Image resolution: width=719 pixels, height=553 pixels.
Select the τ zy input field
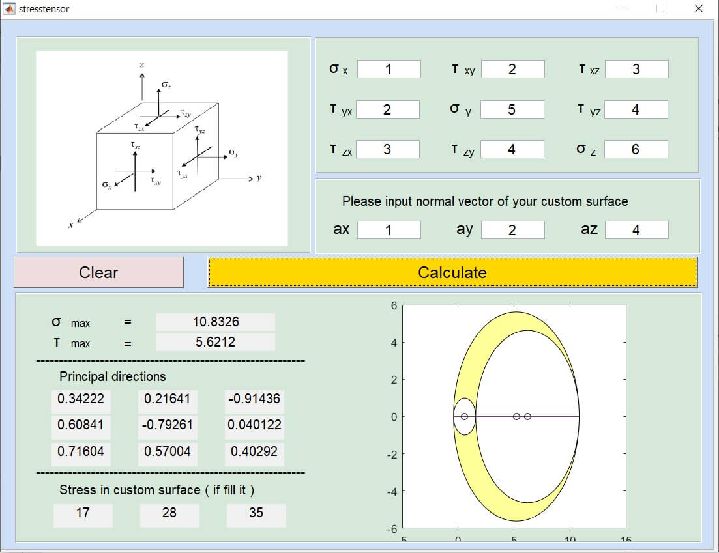512,149
